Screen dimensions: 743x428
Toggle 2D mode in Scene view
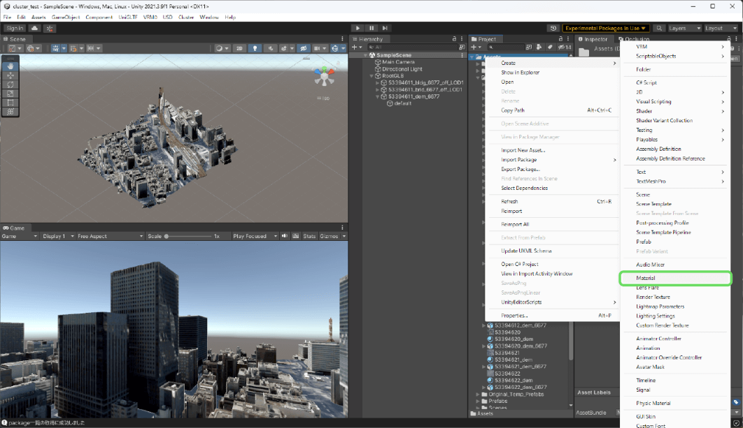(239, 48)
